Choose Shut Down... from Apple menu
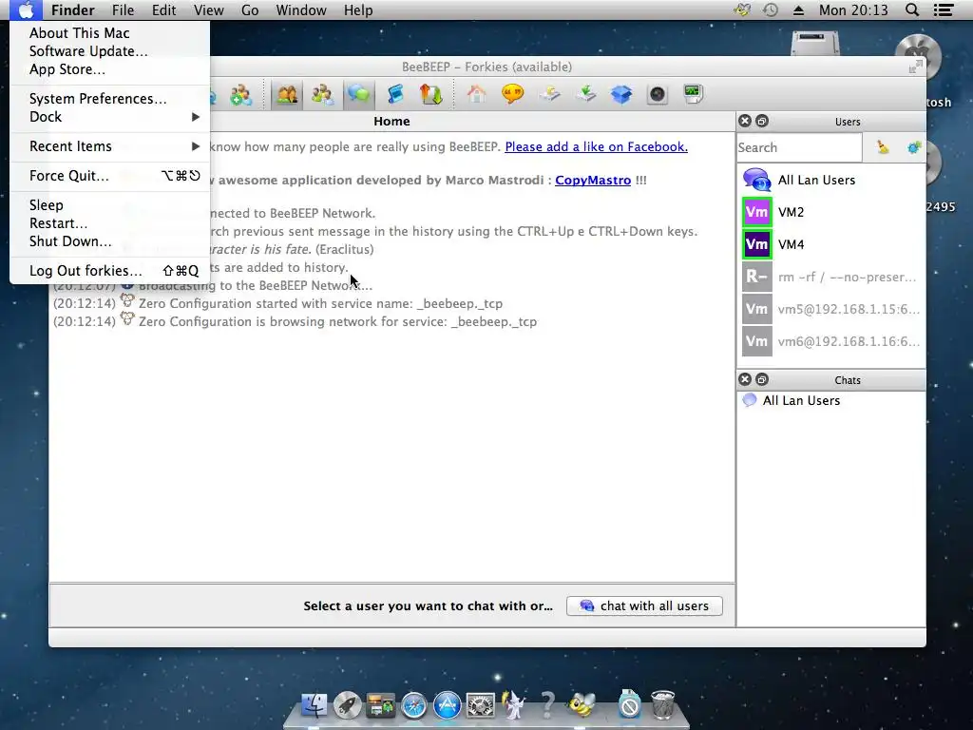Screen dimensions: 973x730 pyautogui.click(x=110, y=240)
